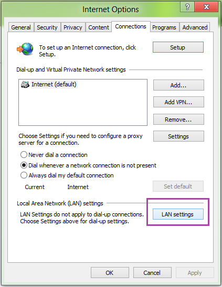Click the Add VPN... button
Viewport: 222px width, 287px height.
[x=178, y=102]
